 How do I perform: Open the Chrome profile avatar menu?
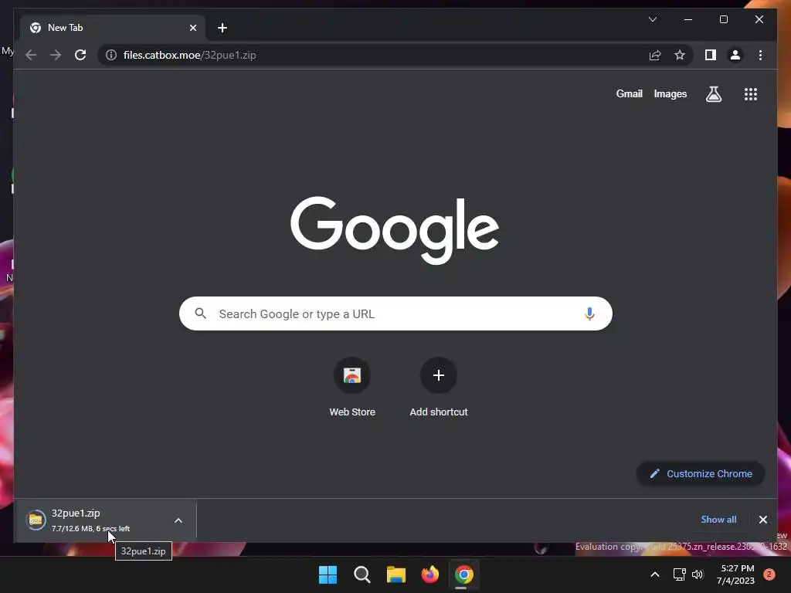point(735,55)
